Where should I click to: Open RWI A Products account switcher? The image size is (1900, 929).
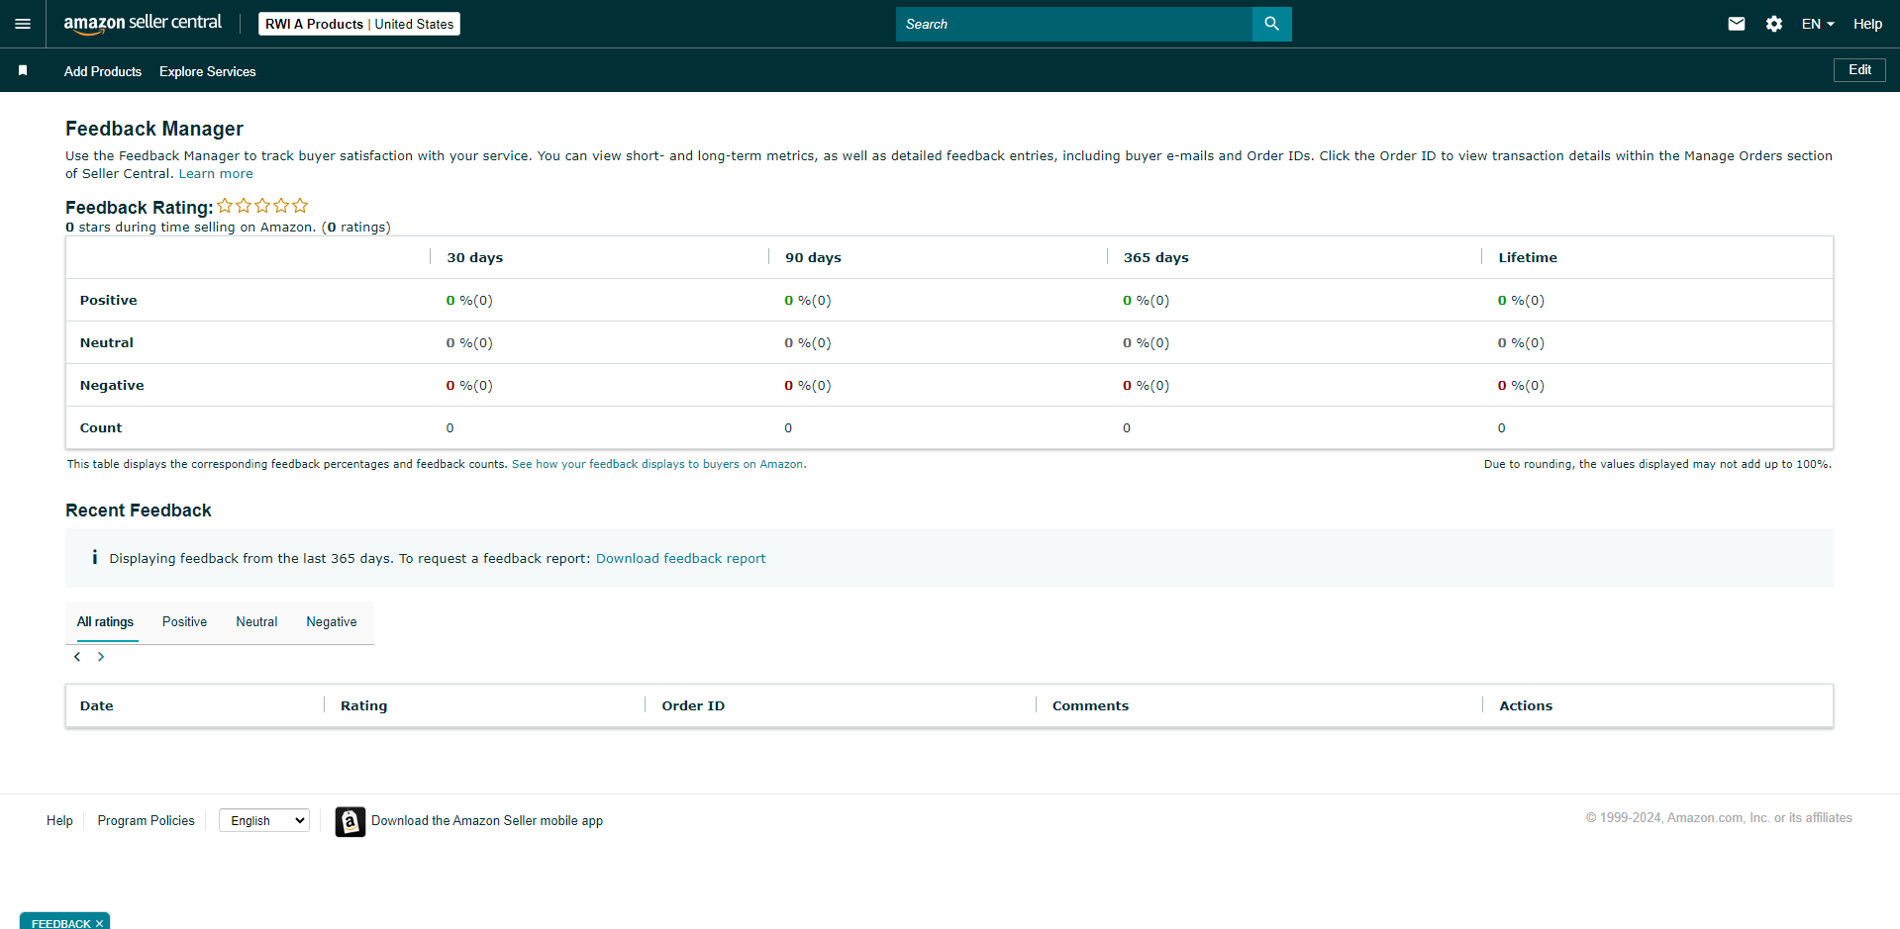359,24
